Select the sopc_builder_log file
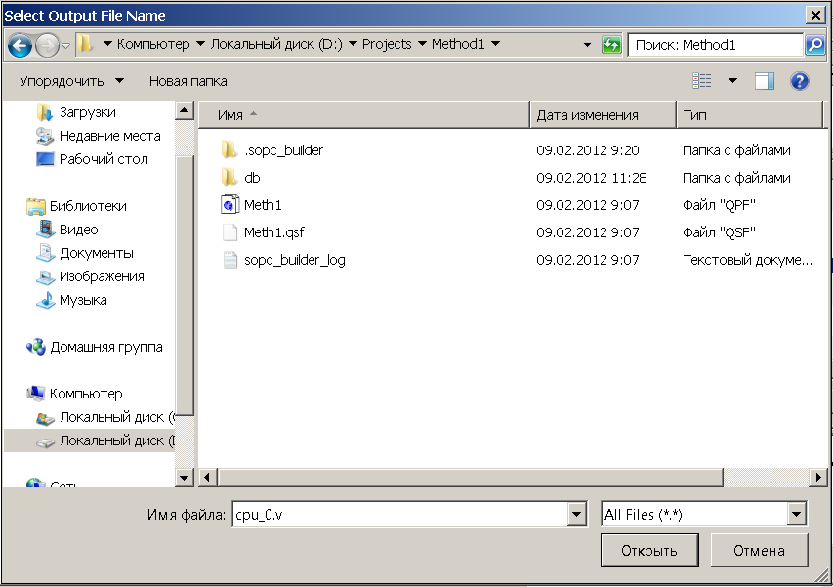833x587 pixels. [294, 260]
